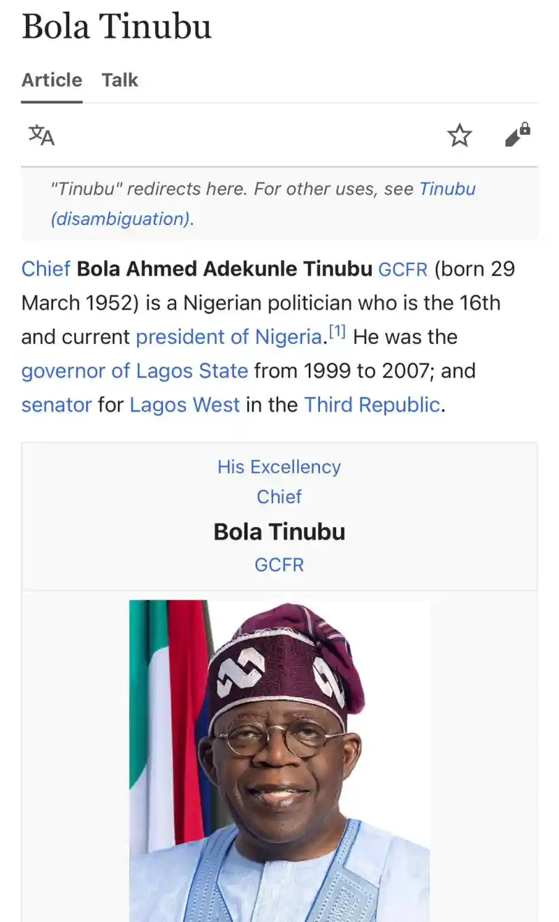Viewport: 559px width, 922px height.
Task: Switch to the Talk tab
Action: pos(119,80)
